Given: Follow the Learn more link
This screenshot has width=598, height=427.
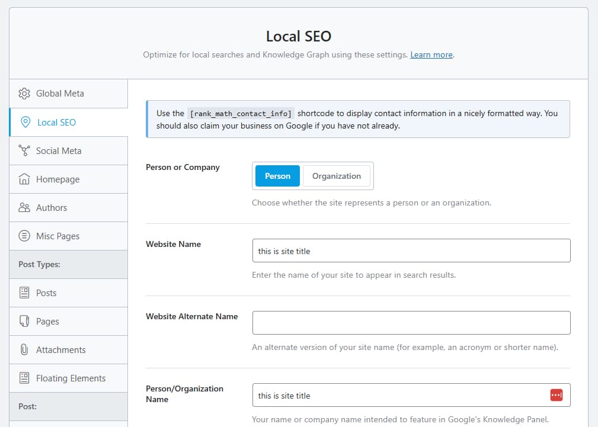Looking at the screenshot, I should click(431, 54).
